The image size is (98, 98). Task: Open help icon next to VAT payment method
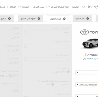tap(39, 81)
